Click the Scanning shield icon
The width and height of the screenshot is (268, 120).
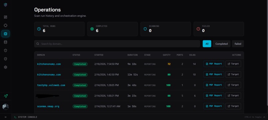(145, 29)
